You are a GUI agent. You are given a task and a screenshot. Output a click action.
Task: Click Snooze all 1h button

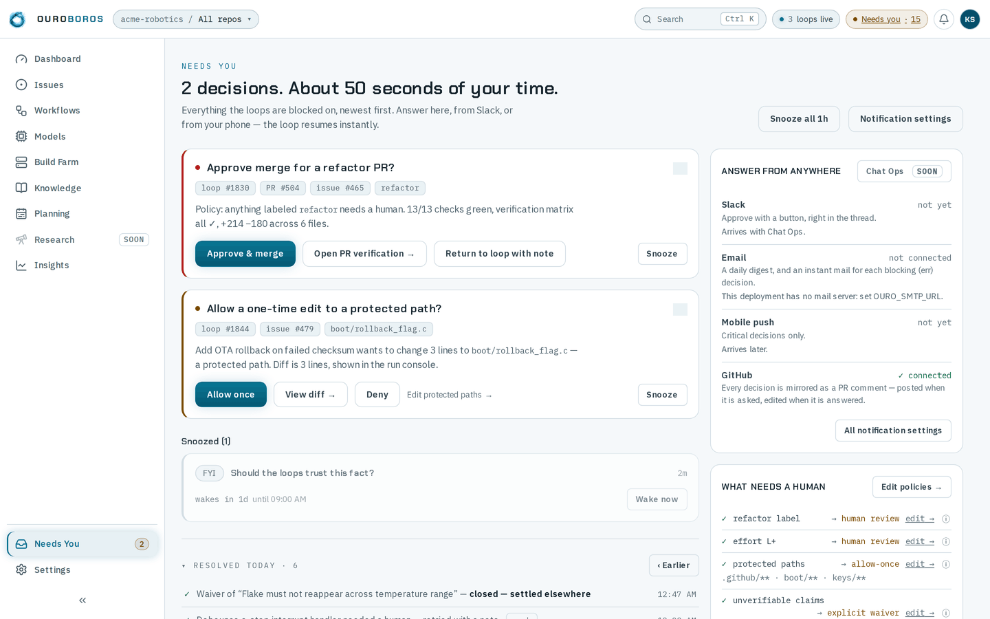[x=799, y=119]
